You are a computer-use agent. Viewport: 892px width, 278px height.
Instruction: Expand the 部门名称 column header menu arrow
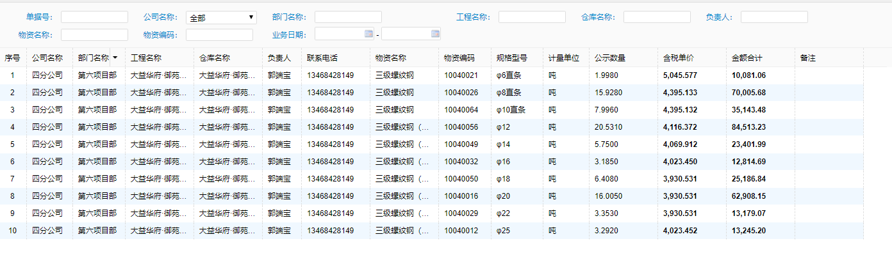(x=115, y=58)
